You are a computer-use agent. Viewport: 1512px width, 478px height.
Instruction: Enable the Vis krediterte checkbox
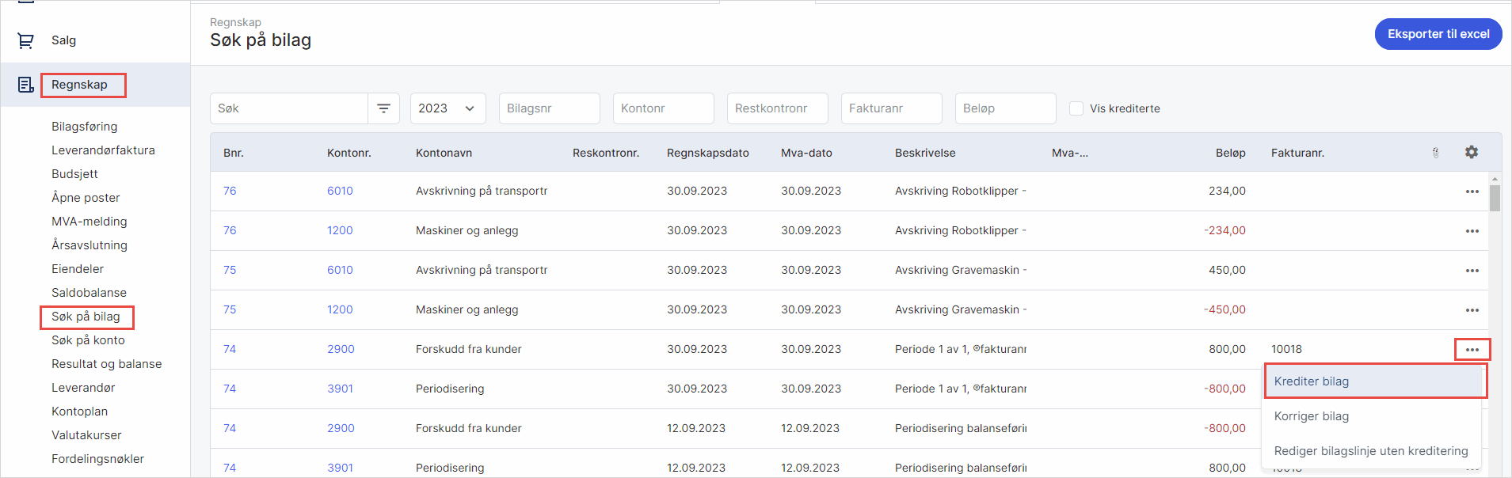point(1076,108)
